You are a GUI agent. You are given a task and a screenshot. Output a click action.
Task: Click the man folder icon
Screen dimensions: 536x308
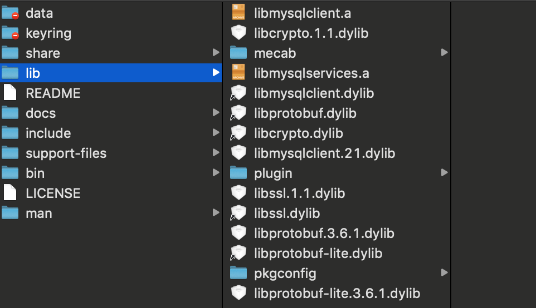[10, 213]
